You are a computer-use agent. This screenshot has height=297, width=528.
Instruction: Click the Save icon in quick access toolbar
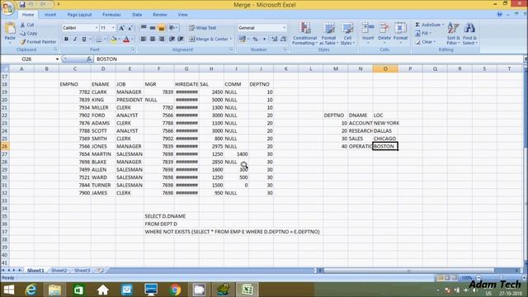coord(22,4)
